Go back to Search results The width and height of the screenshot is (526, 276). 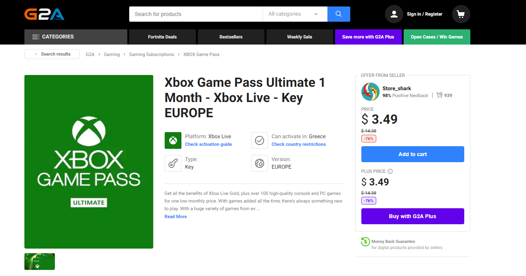(52, 54)
